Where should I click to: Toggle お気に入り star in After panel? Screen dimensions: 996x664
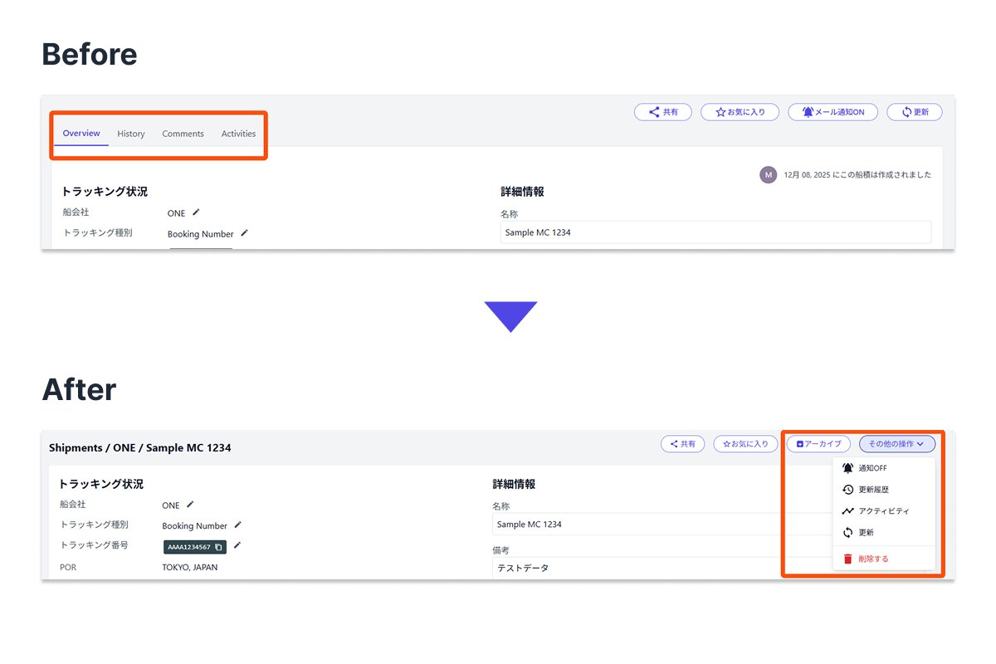point(746,444)
